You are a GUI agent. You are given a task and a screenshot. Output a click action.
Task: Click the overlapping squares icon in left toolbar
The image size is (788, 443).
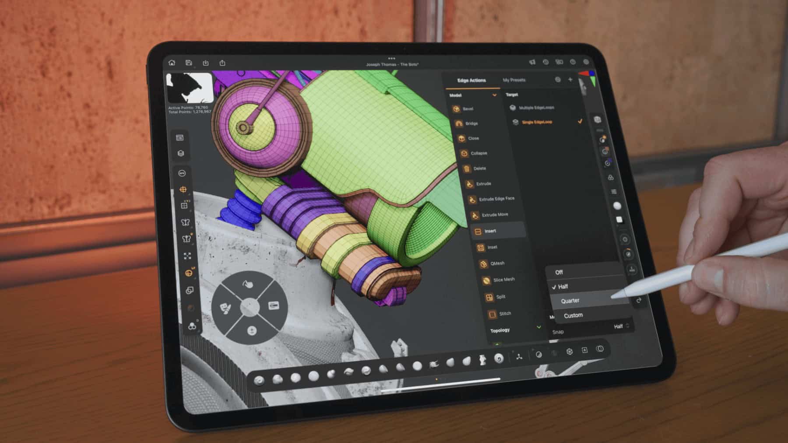pyautogui.click(x=190, y=290)
